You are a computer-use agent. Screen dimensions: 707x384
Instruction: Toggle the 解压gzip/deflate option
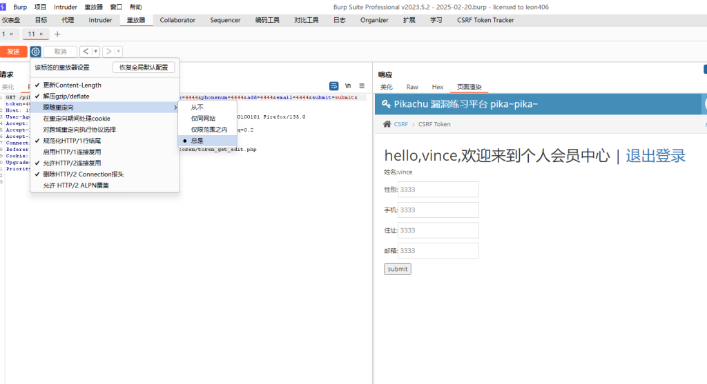click(105, 97)
